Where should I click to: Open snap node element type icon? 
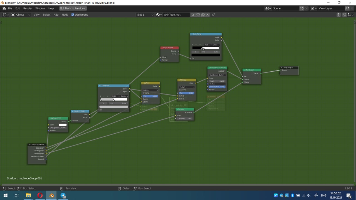pyautogui.click(x=350, y=15)
